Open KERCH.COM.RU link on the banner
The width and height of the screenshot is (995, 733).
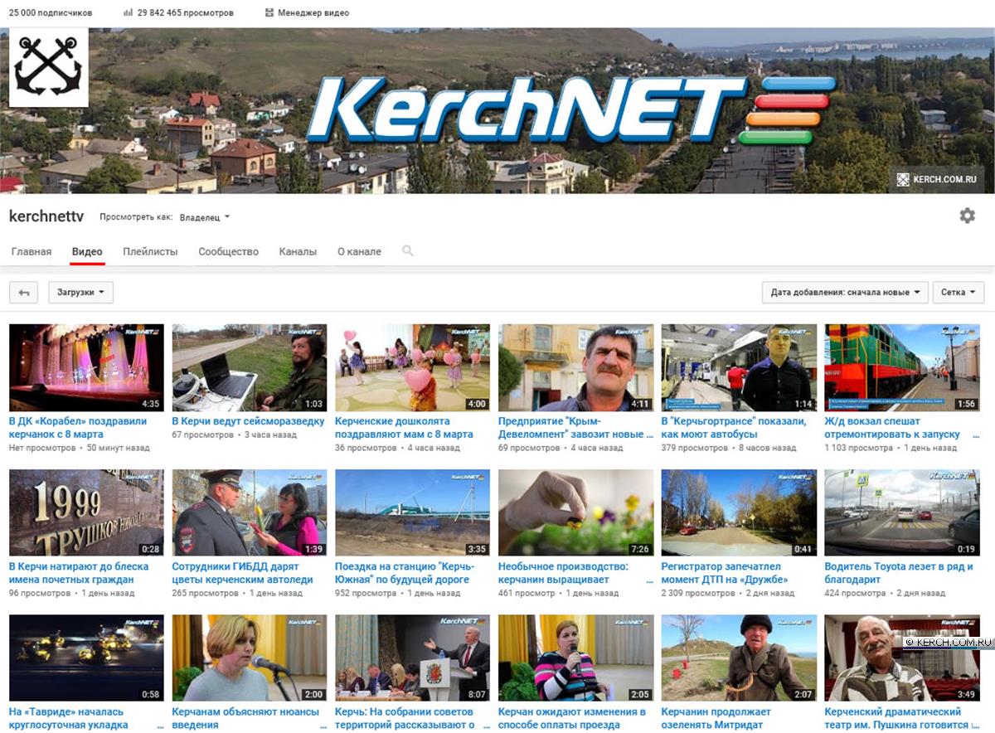click(937, 179)
